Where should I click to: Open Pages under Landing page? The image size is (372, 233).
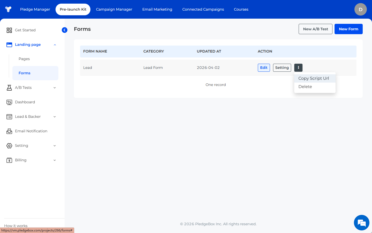pos(24,59)
